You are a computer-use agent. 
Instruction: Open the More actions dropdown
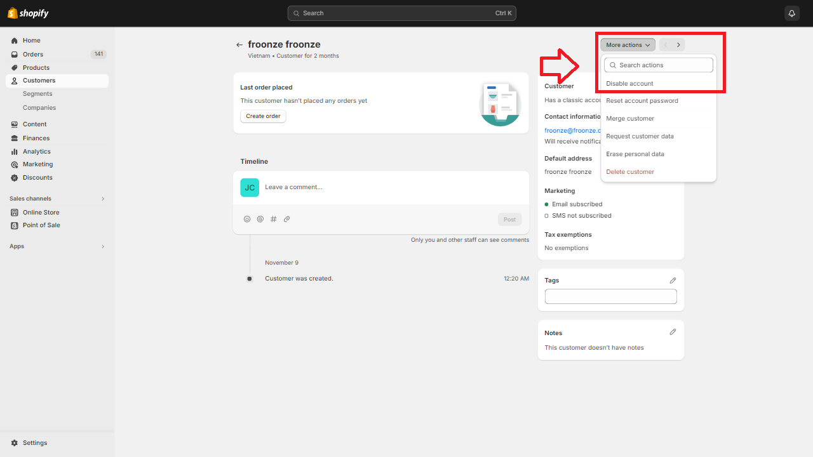[626, 44]
